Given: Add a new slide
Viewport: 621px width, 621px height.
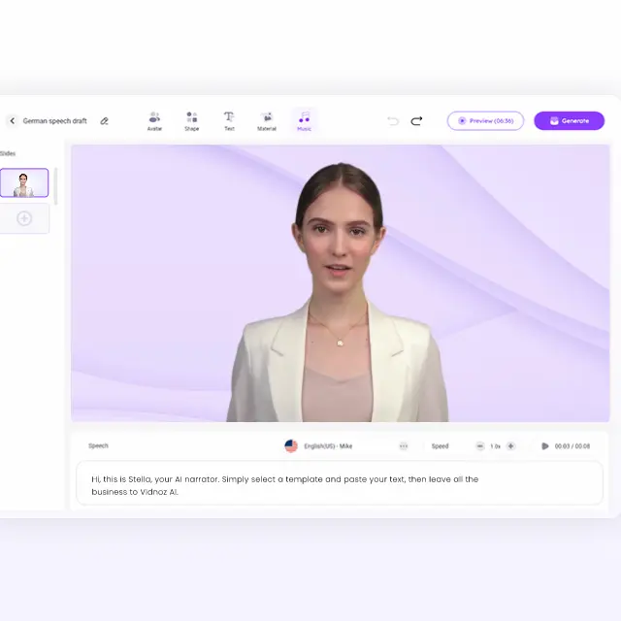Looking at the screenshot, I should coord(24,218).
